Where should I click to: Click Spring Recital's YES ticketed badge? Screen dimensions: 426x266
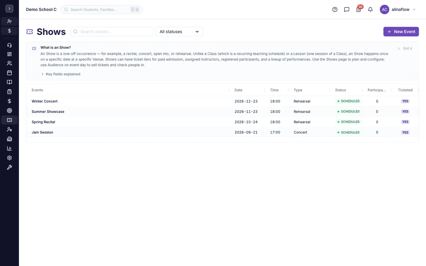[405, 122]
